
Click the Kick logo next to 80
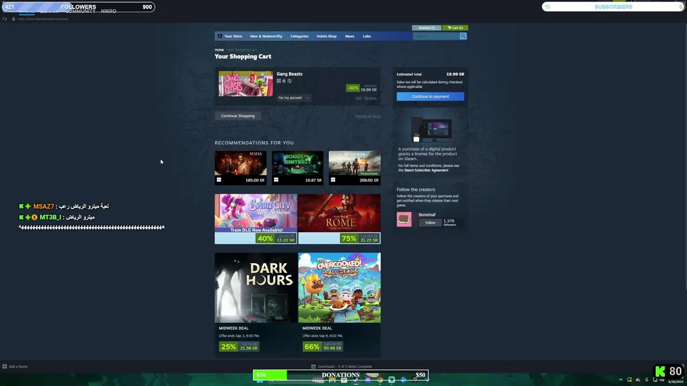tap(660, 372)
